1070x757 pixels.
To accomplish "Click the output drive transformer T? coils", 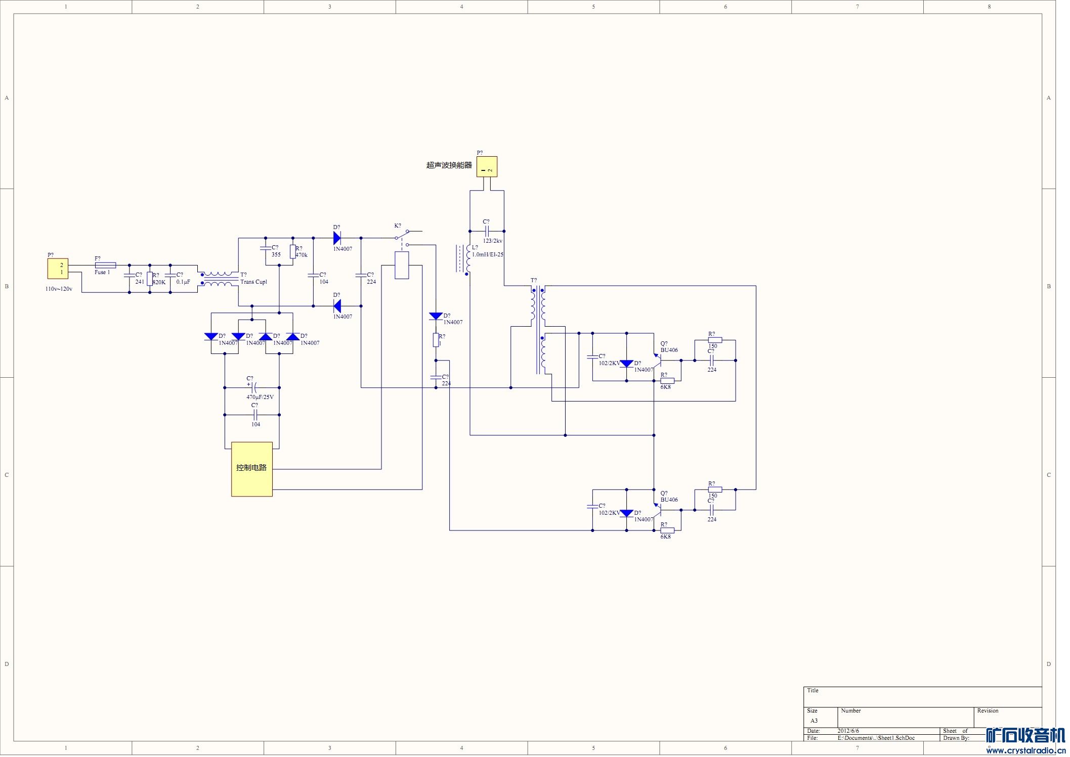I will (538, 330).
